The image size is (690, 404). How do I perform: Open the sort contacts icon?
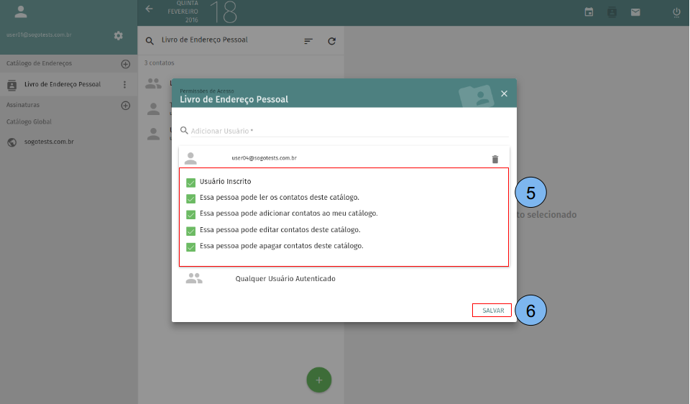(x=308, y=42)
